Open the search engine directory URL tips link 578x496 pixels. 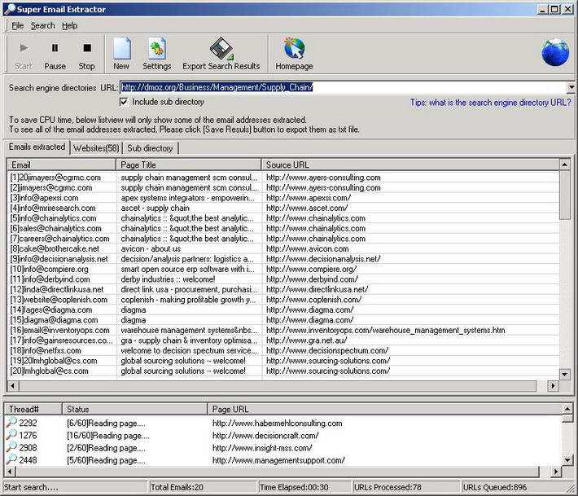pyautogui.click(x=491, y=103)
